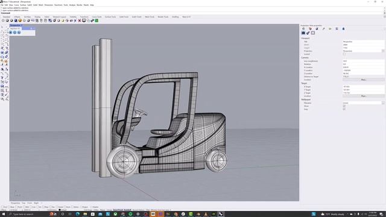Screen dimensions: 386x217
Task: Toggle SmartTrack in status bar
Action: click(118, 210)
